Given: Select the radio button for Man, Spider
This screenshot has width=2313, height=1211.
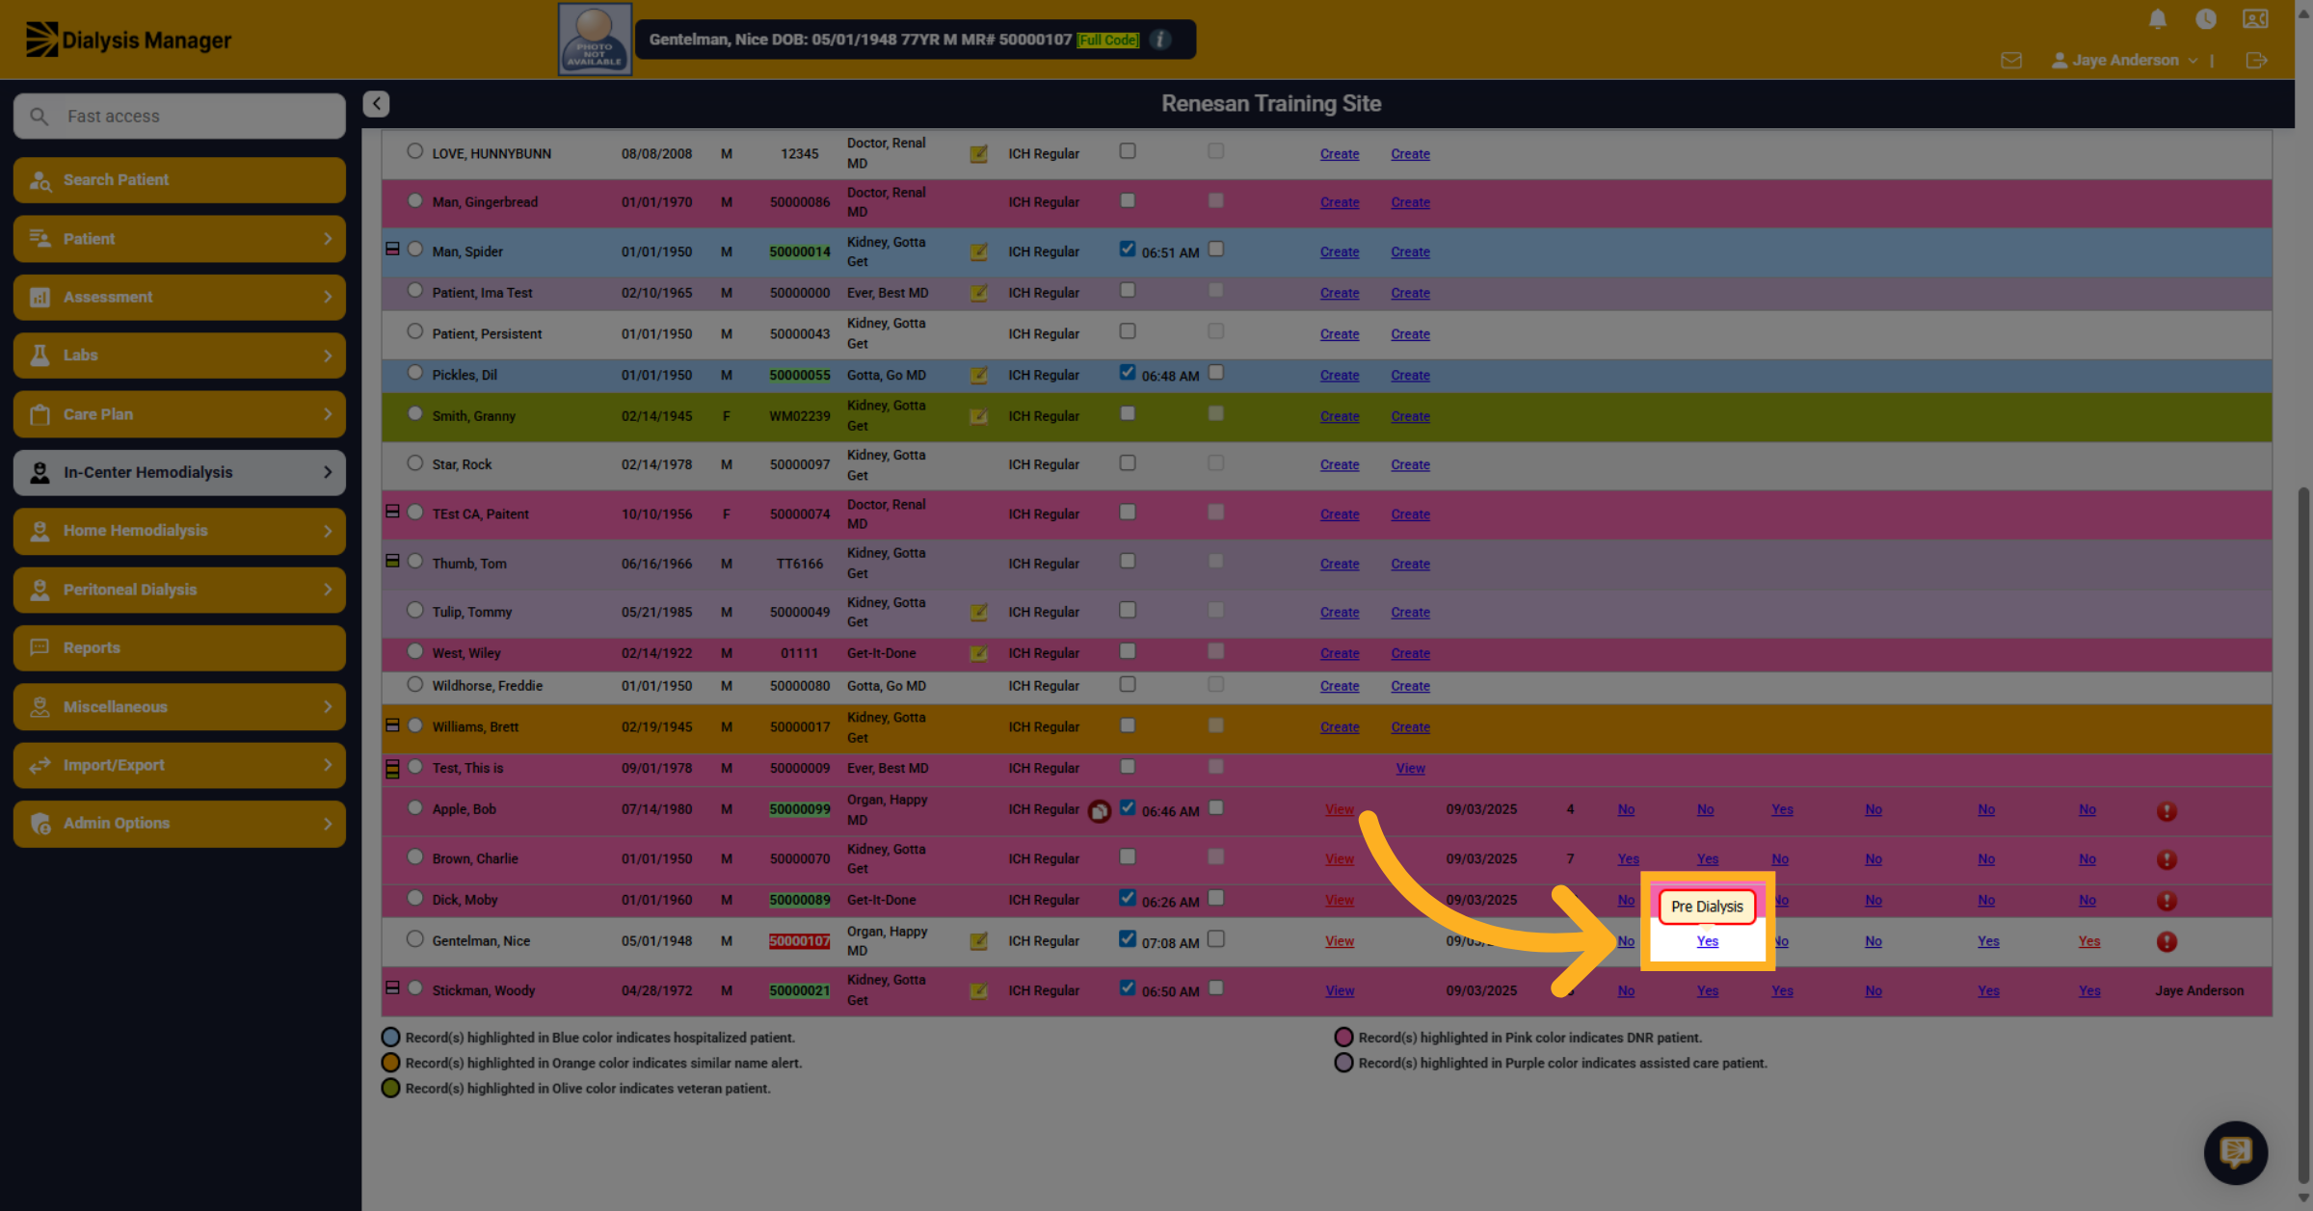Looking at the screenshot, I should 414,250.
